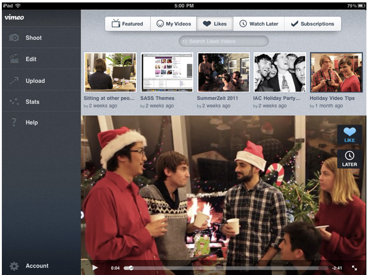This screenshot has width=367, height=275.
Task: Select the Upload icon in sidebar
Action: [14, 80]
